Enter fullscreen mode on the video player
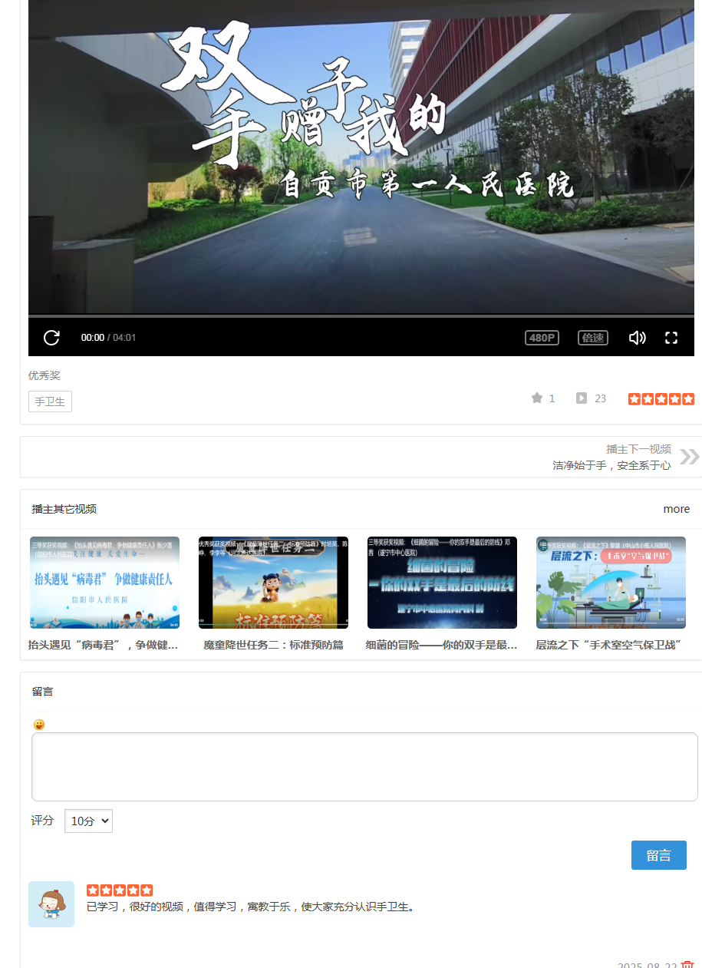702x968 pixels. [x=671, y=338]
